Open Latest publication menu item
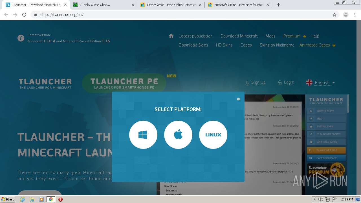This screenshot has height=203, width=361. click(x=196, y=36)
